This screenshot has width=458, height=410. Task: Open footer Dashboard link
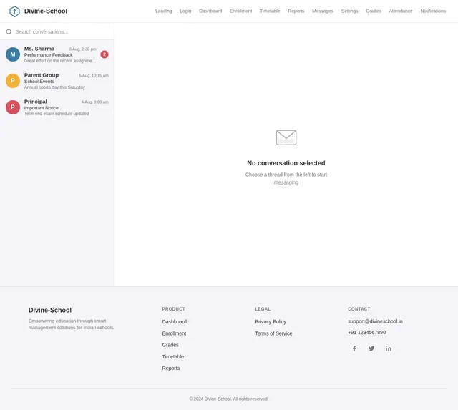[175, 321]
